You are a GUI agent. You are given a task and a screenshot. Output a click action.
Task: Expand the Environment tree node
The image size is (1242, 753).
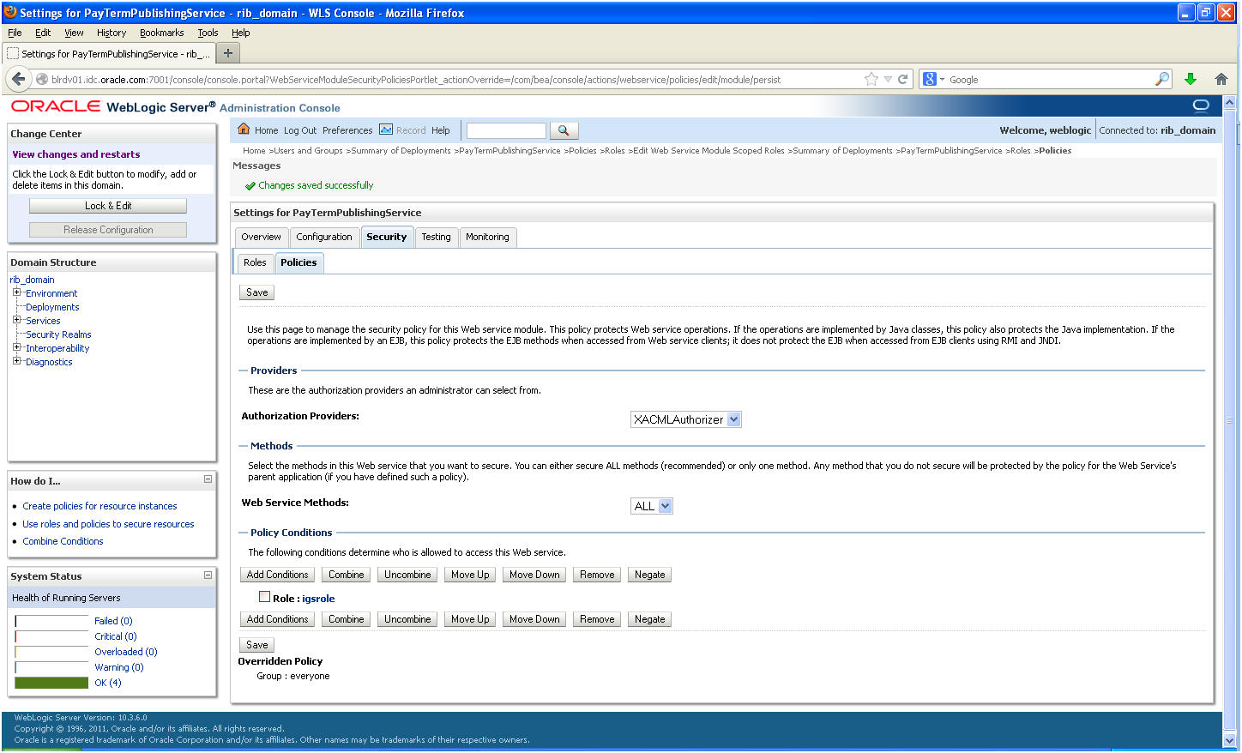(x=16, y=292)
